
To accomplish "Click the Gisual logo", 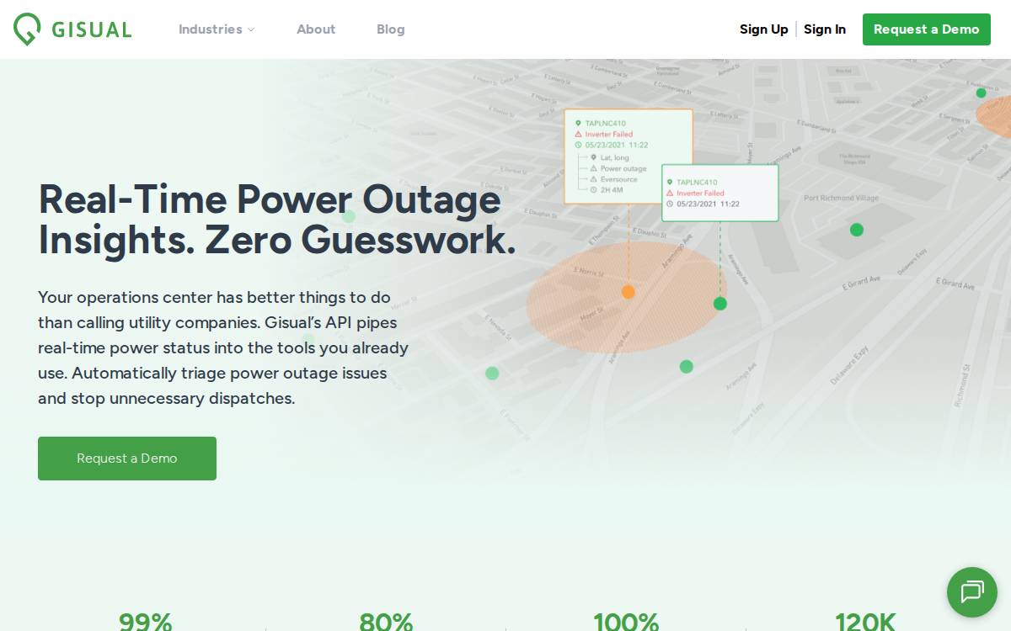I will [72, 29].
